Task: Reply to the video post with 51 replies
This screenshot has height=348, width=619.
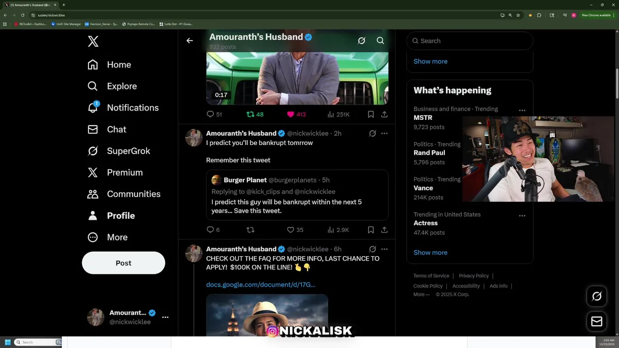Action: [214, 115]
